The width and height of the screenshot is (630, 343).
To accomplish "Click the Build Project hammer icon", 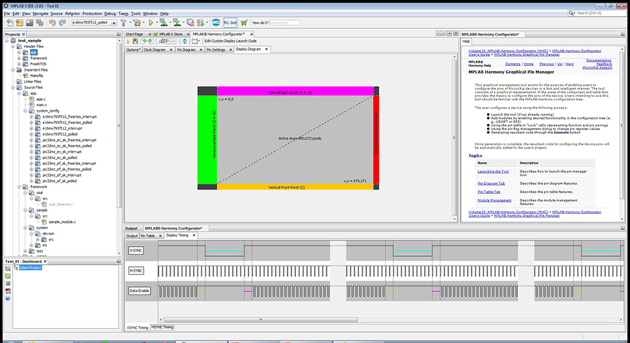I will (x=123, y=23).
